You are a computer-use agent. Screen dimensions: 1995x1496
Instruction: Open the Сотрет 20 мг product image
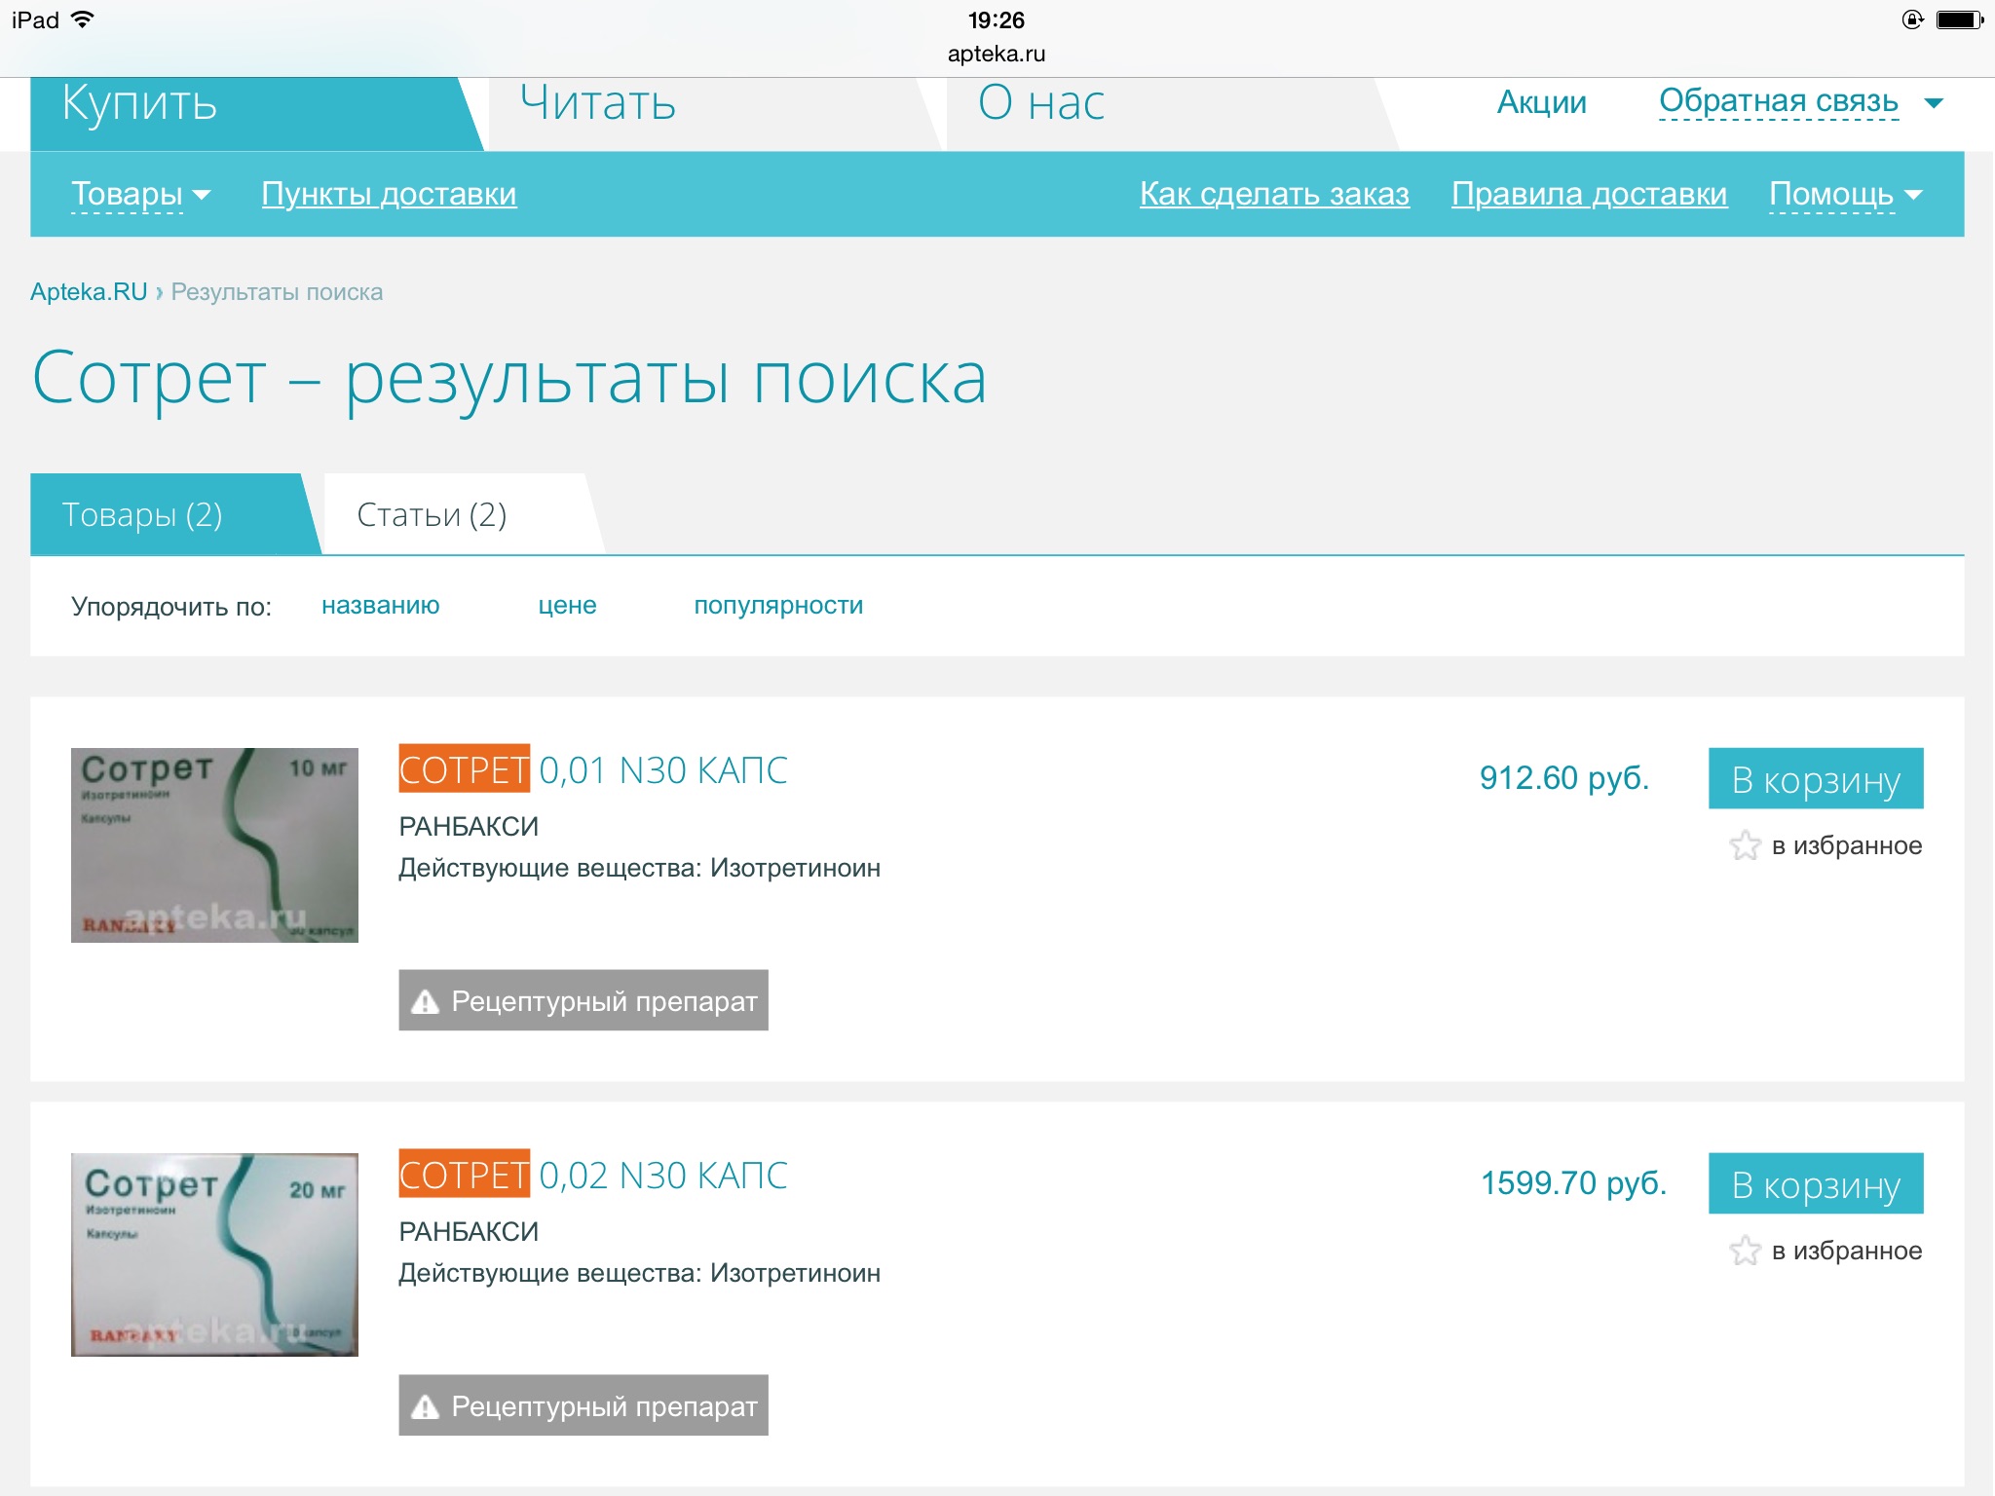[x=214, y=1254]
